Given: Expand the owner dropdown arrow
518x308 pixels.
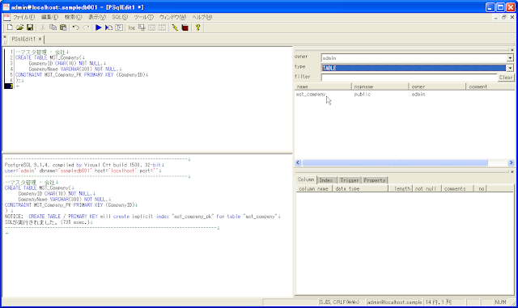Looking at the screenshot, I should point(510,58).
